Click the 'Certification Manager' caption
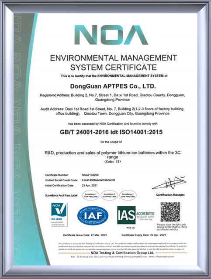The height and width of the screenshot is (279, 211). 170,195
